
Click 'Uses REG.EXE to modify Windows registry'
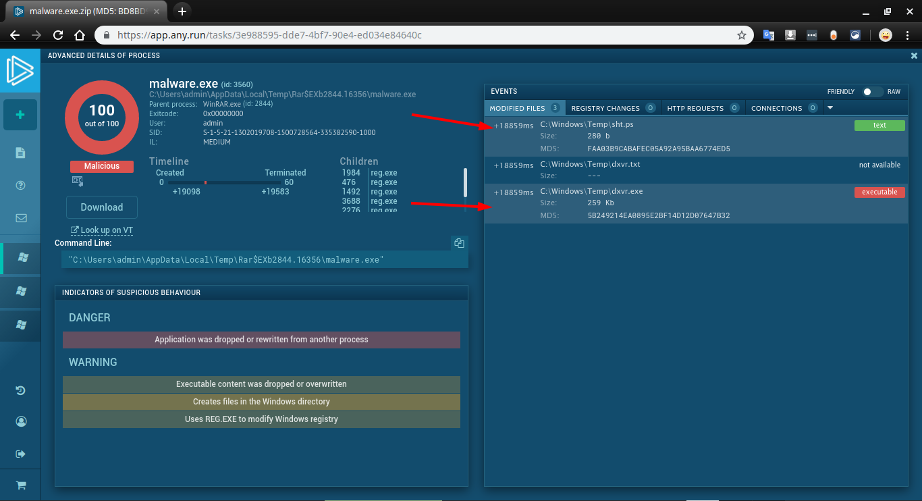click(261, 419)
